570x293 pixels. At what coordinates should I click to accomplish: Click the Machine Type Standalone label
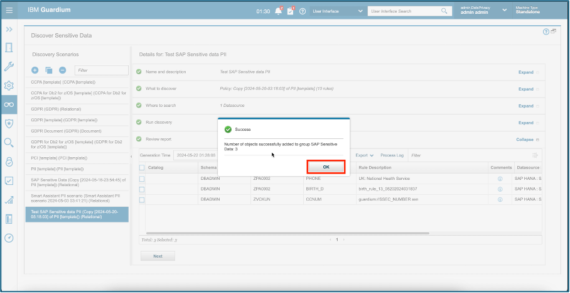coord(527,10)
